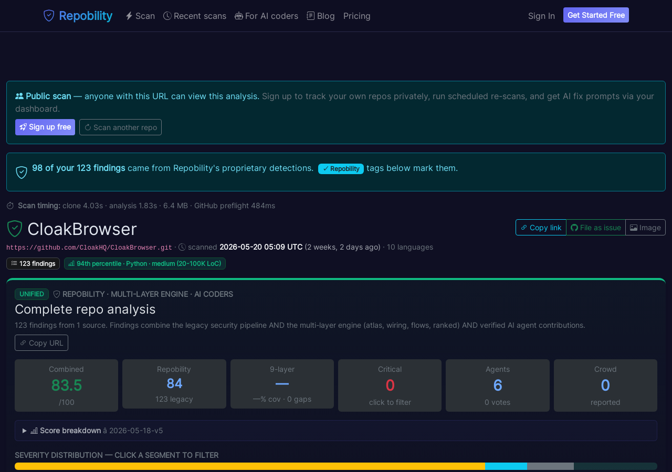File this scan as a GitHub issue
The height and width of the screenshot is (472, 672).
point(596,228)
